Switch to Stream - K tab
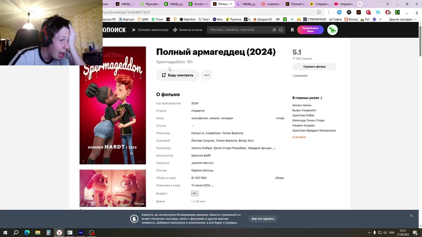This screenshot has height=237, width=422. 198,4
